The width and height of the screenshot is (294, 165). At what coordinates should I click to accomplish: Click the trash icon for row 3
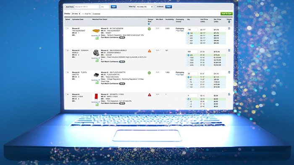click(x=229, y=72)
